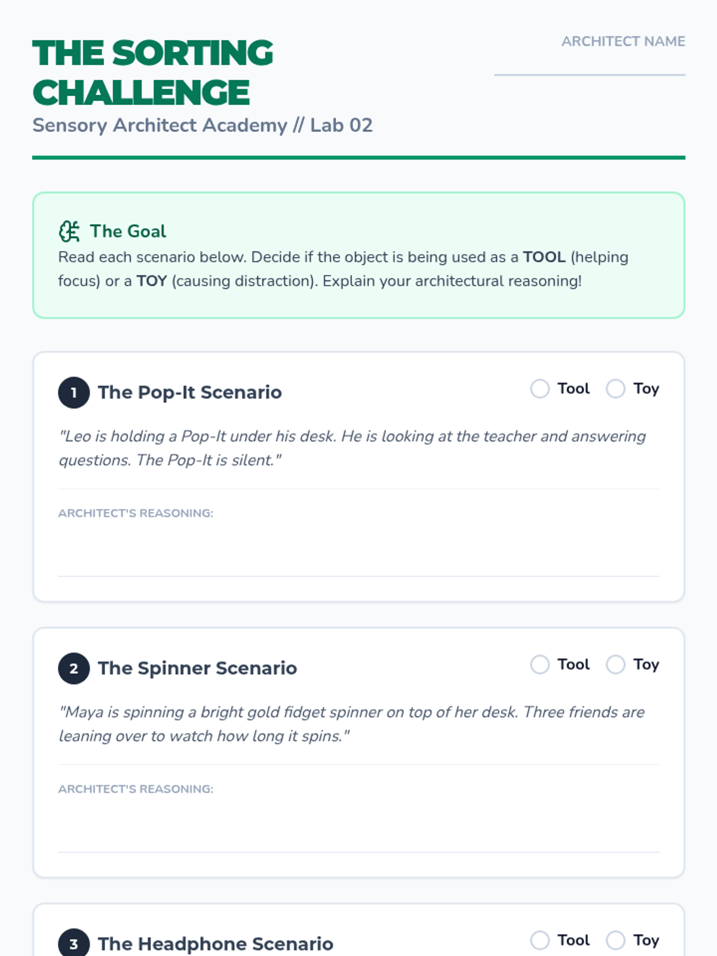Mark the Spinner Scenario as Tool

point(540,664)
